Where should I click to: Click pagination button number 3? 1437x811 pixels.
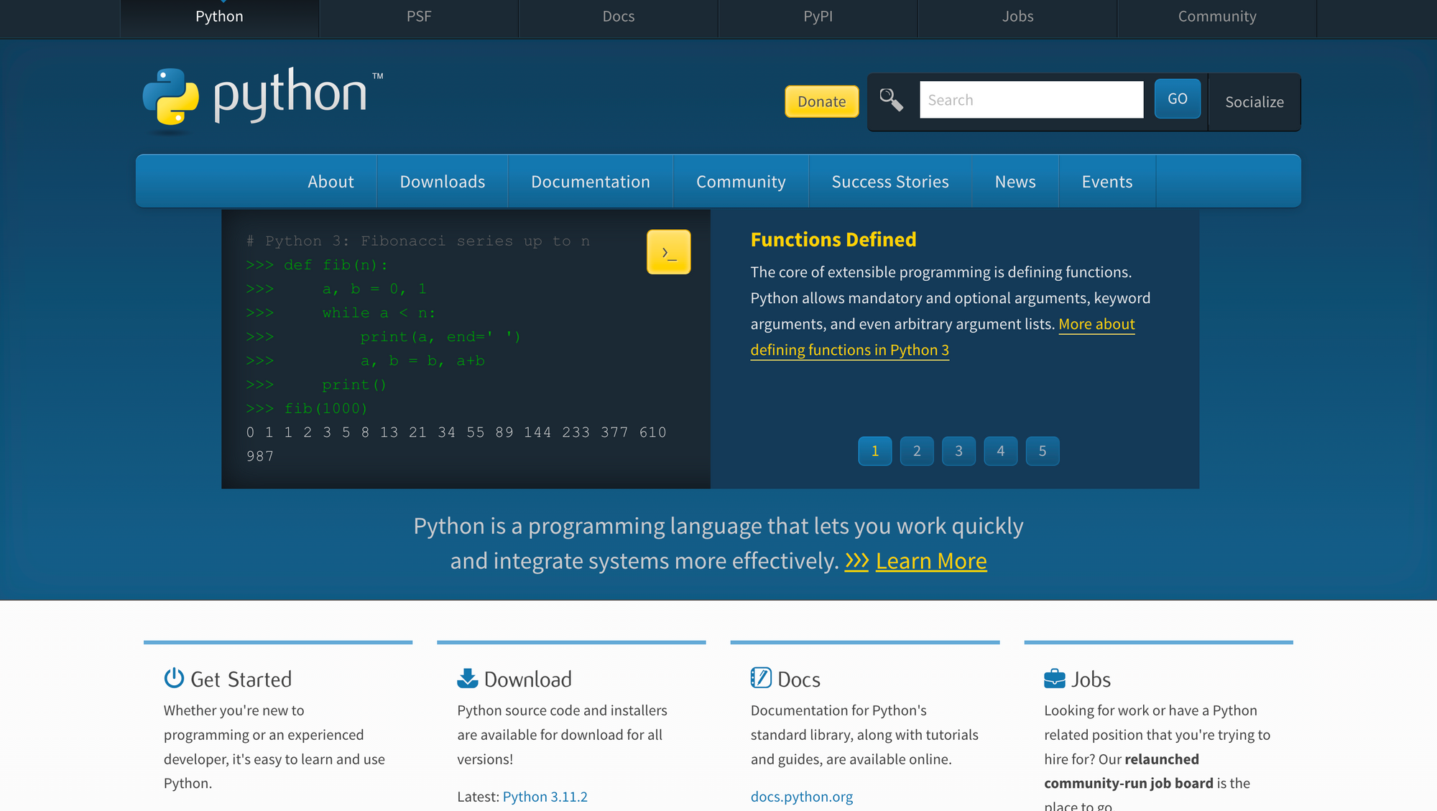(958, 451)
